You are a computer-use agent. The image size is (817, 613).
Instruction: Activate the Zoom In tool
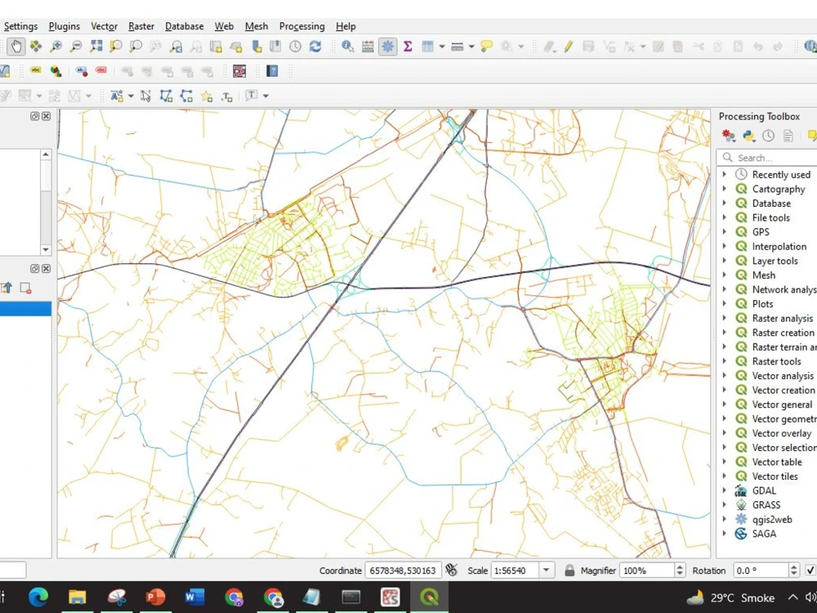click(56, 47)
